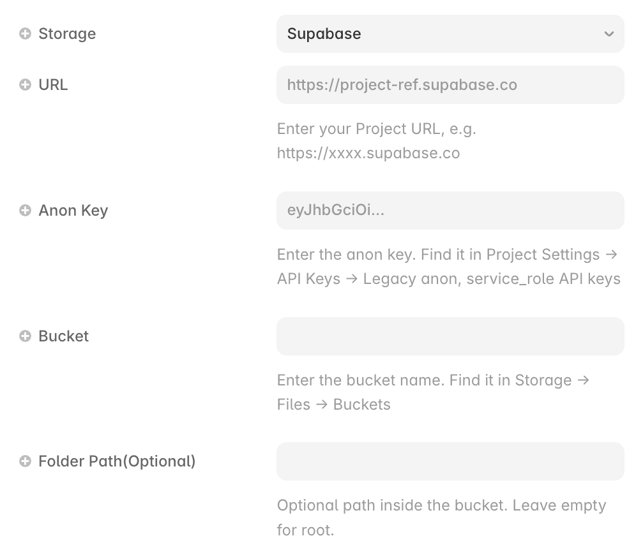Click the anon key help description
This screenshot has width=636, height=559.
449,267
